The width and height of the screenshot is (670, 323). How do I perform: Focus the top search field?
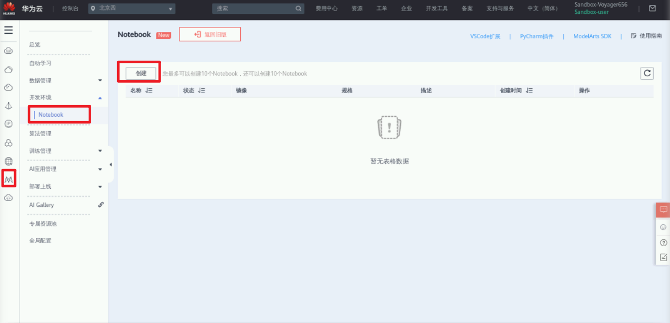tap(258, 8)
